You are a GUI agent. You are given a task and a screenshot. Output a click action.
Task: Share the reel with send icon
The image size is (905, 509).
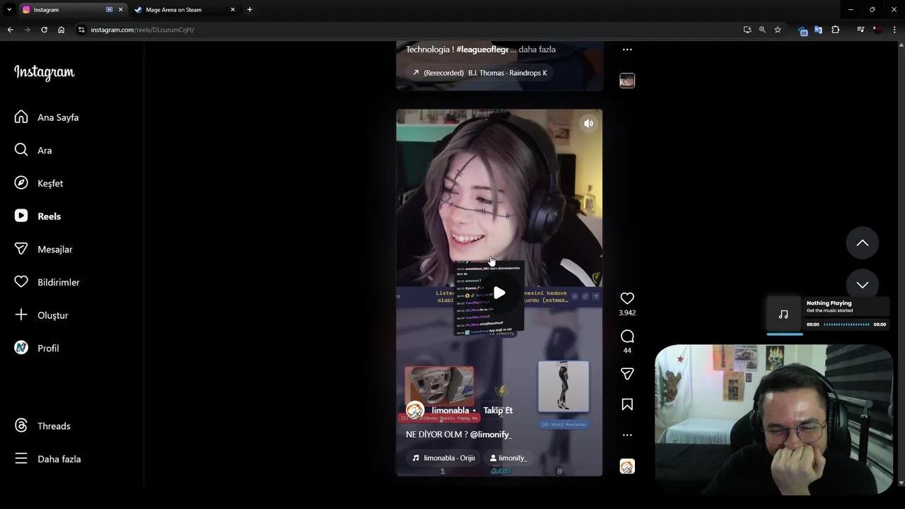tap(627, 374)
